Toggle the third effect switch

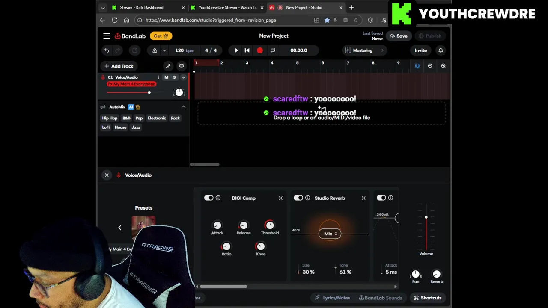[381, 198]
